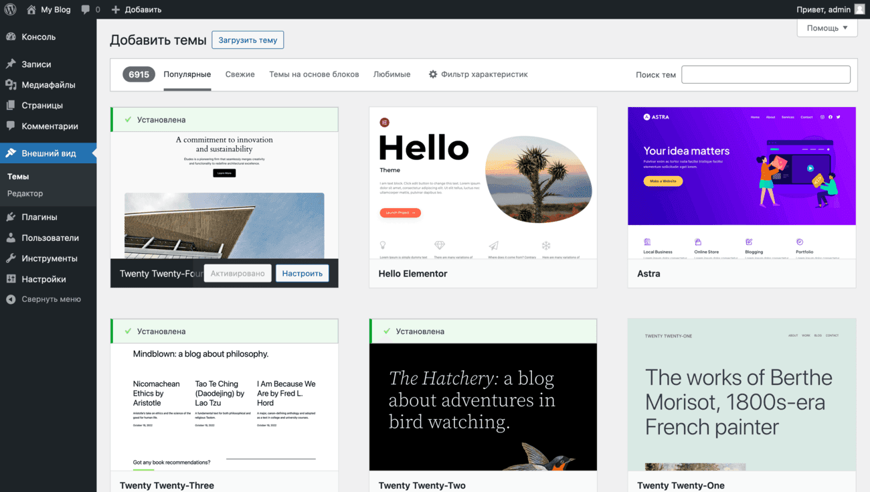
Task: Open the WordPress logo menu
Action: click(11, 9)
